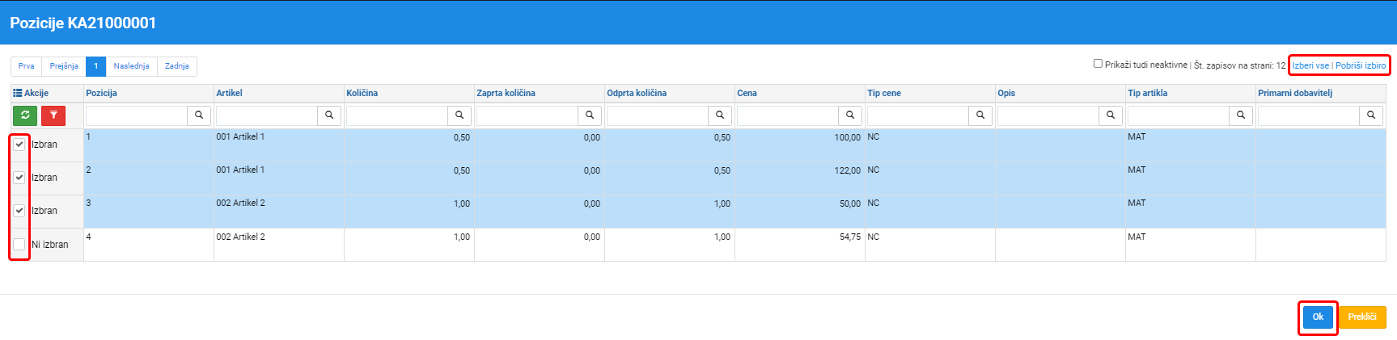1397x340 pixels.
Task: Go to 'Naslednja' page
Action: (x=131, y=66)
